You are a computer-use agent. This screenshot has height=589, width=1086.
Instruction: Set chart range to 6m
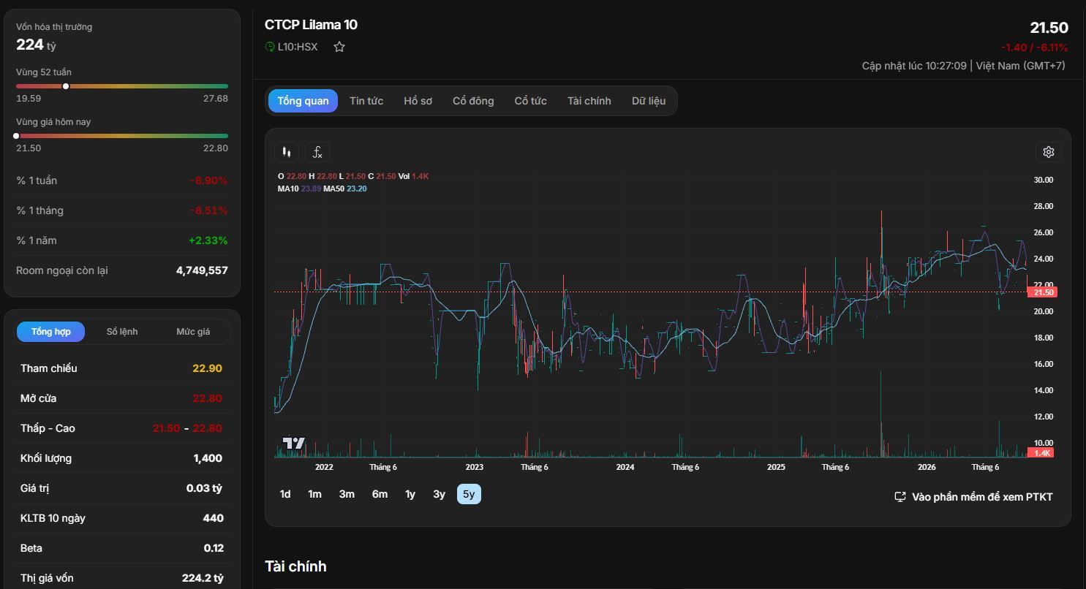click(380, 495)
